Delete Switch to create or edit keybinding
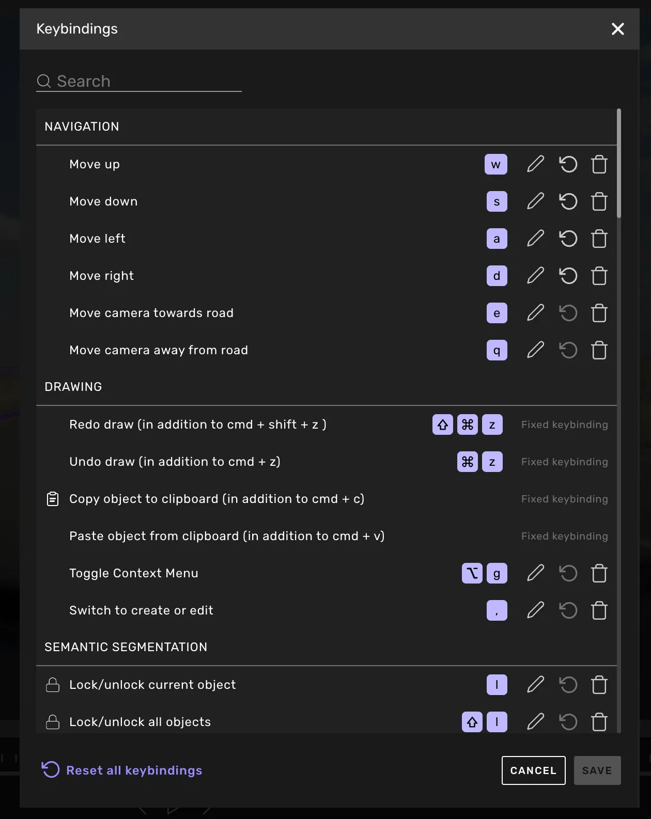651x819 pixels. (x=599, y=610)
